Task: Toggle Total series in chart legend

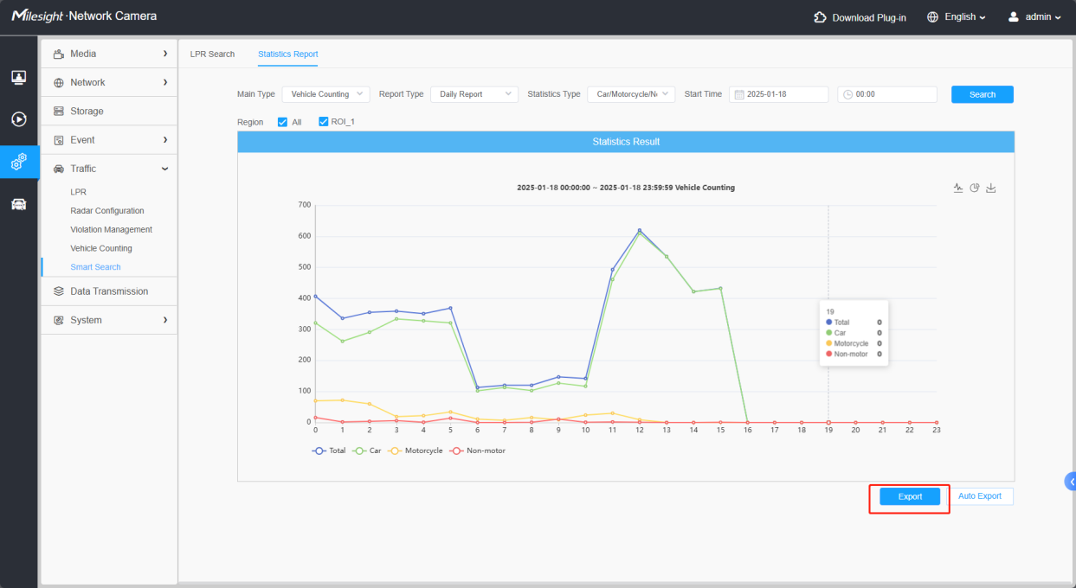Action: (x=329, y=451)
